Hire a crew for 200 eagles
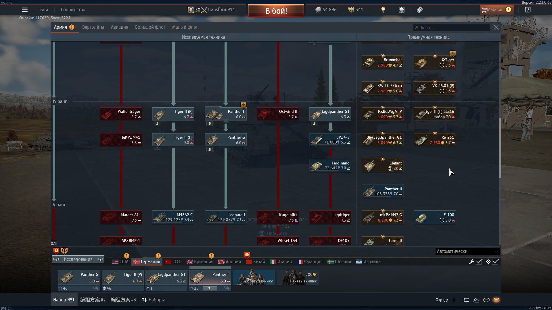 click(x=298, y=277)
